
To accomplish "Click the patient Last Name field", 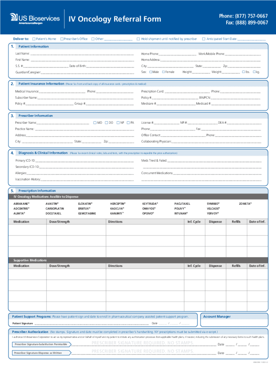I will 82,54.
